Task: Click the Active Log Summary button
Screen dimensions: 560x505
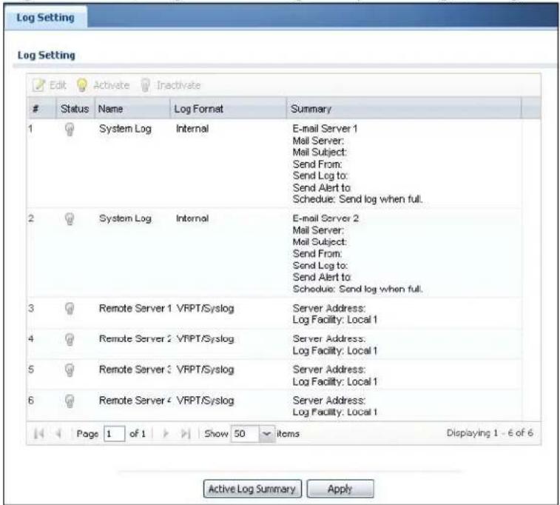Action: (x=252, y=489)
